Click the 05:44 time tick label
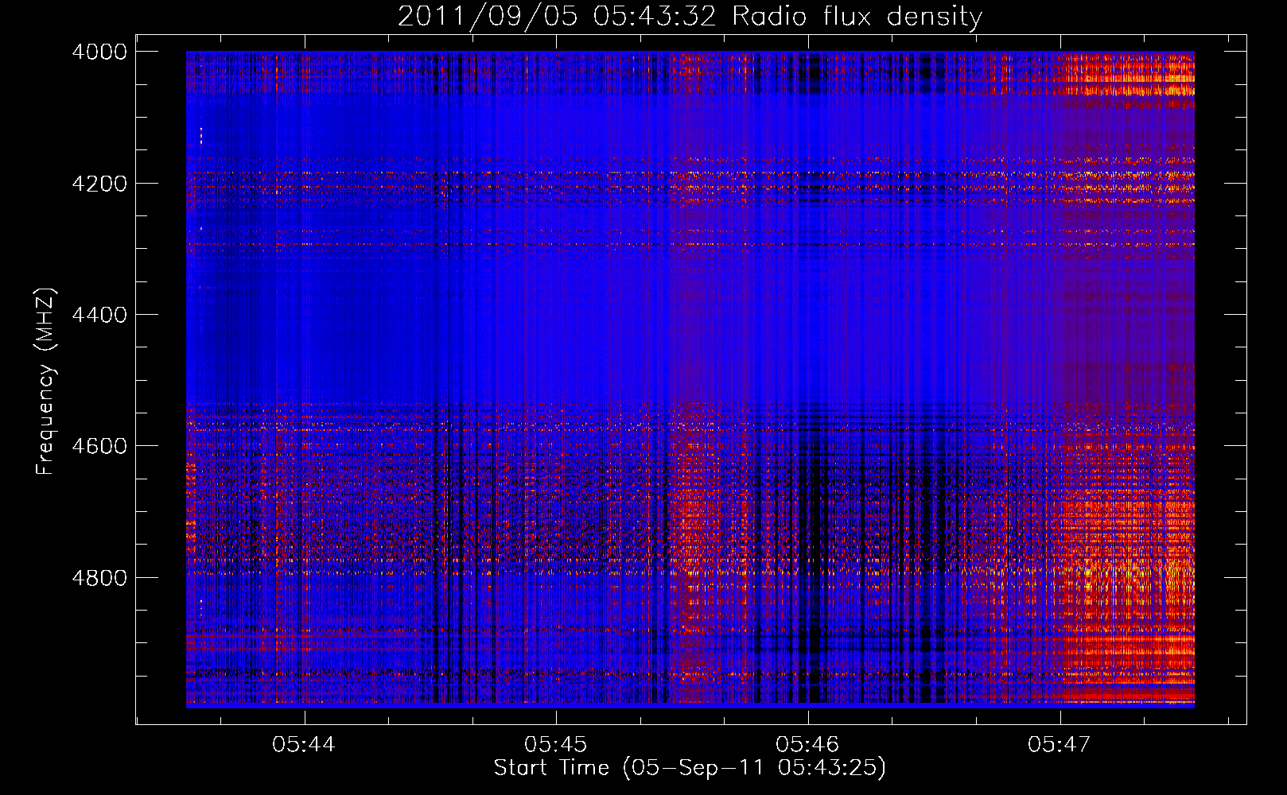The height and width of the screenshot is (795, 1287). [304, 744]
